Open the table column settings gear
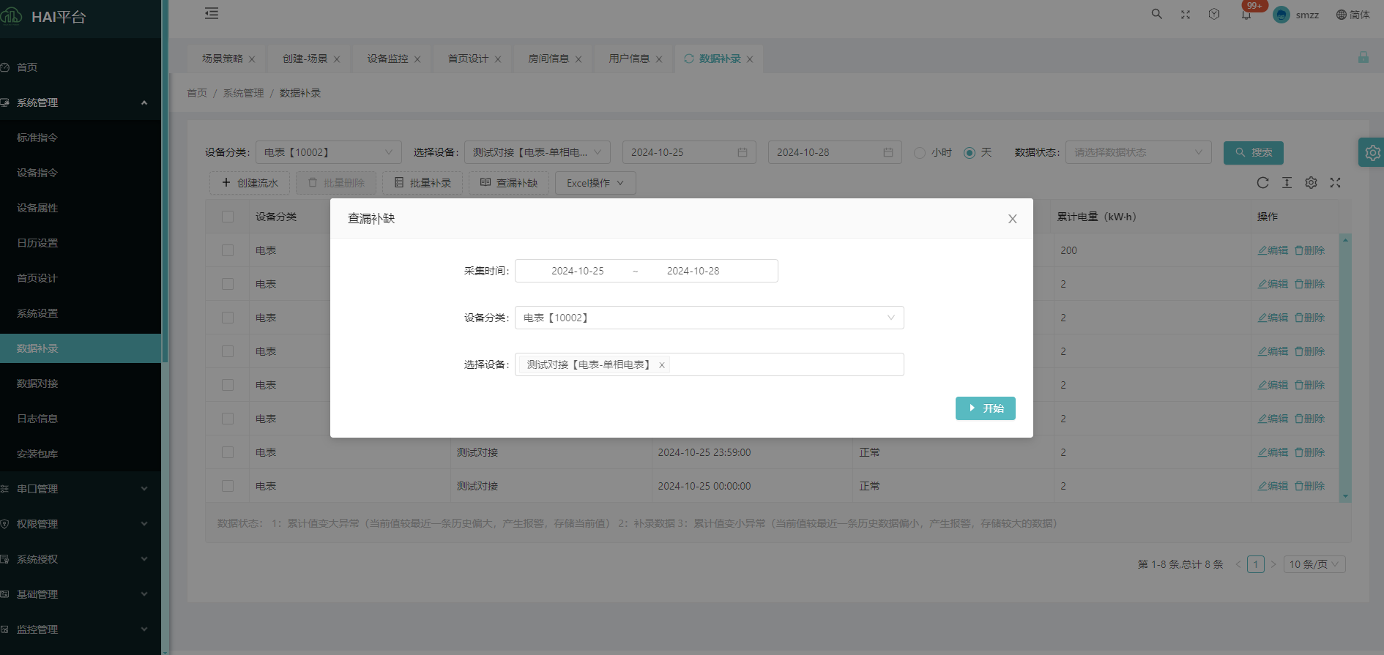Screen dimensions: 1384x655 coord(1311,183)
